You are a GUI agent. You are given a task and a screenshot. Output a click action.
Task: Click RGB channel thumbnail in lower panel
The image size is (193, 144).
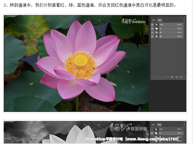tap(156, 129)
